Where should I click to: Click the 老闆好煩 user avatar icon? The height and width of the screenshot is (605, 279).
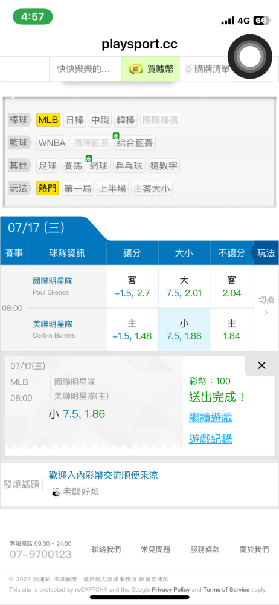click(56, 492)
